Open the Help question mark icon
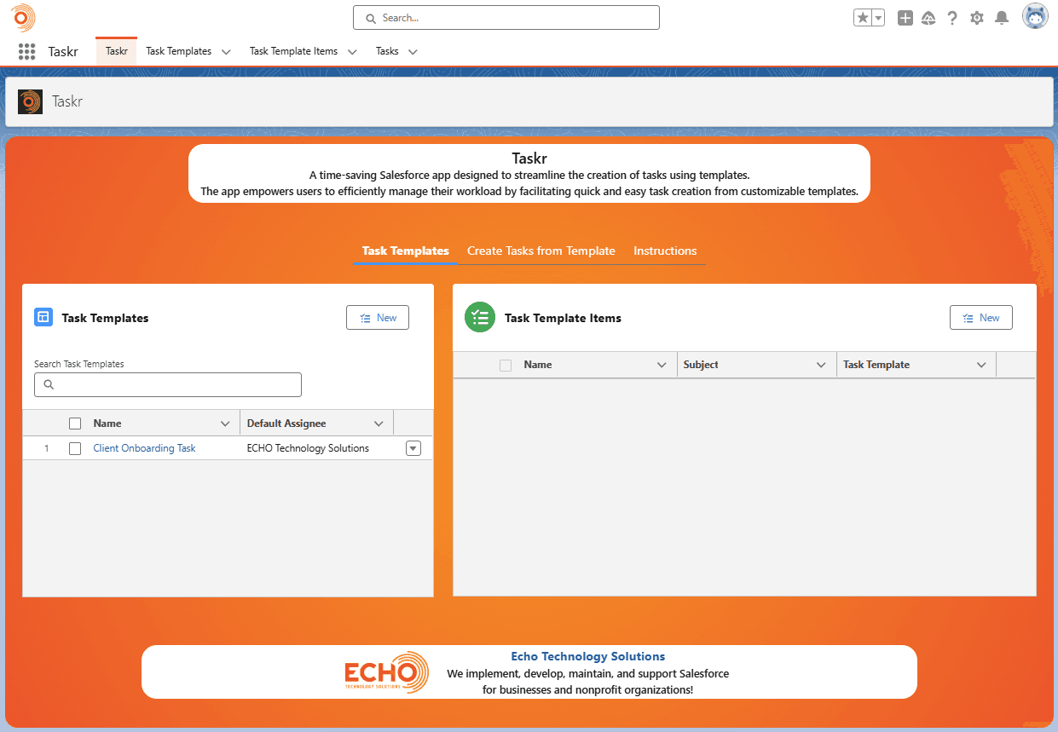This screenshot has width=1058, height=732. 952,18
